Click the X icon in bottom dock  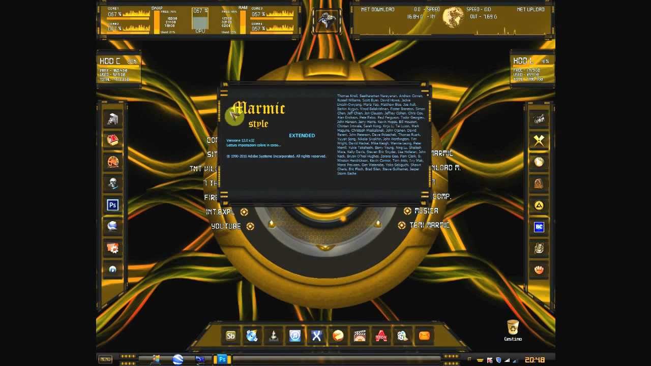click(316, 335)
